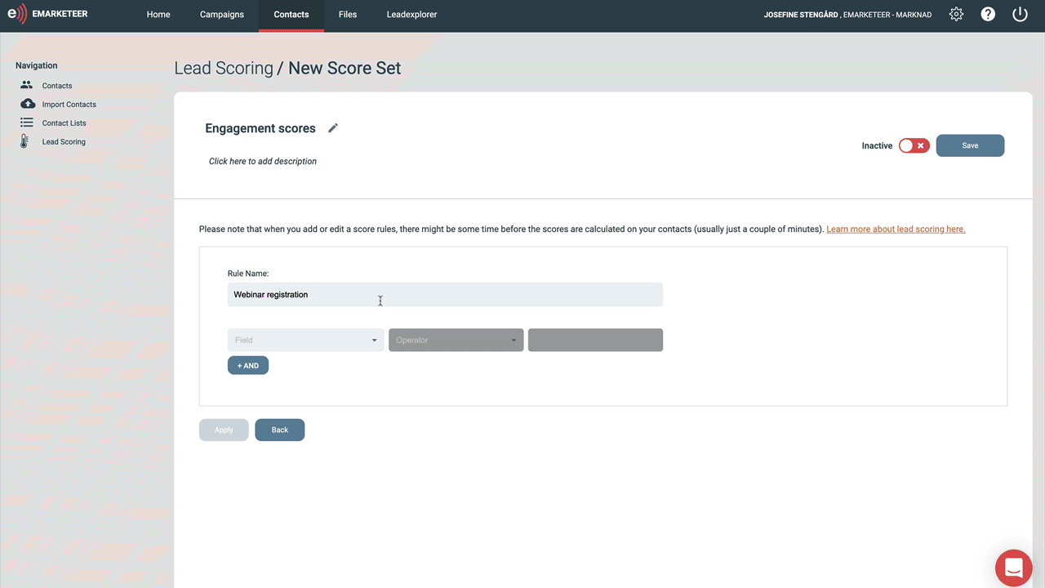Screen dimensions: 1045x588
Task: Click the Contact Lists list icon
Action: (27, 122)
